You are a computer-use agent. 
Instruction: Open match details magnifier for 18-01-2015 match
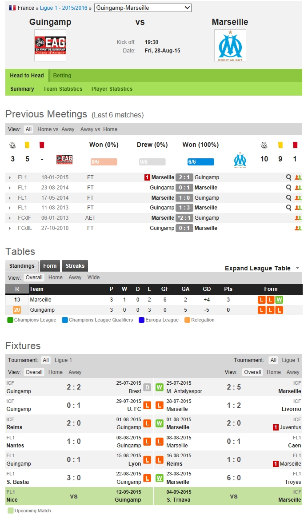289,177
